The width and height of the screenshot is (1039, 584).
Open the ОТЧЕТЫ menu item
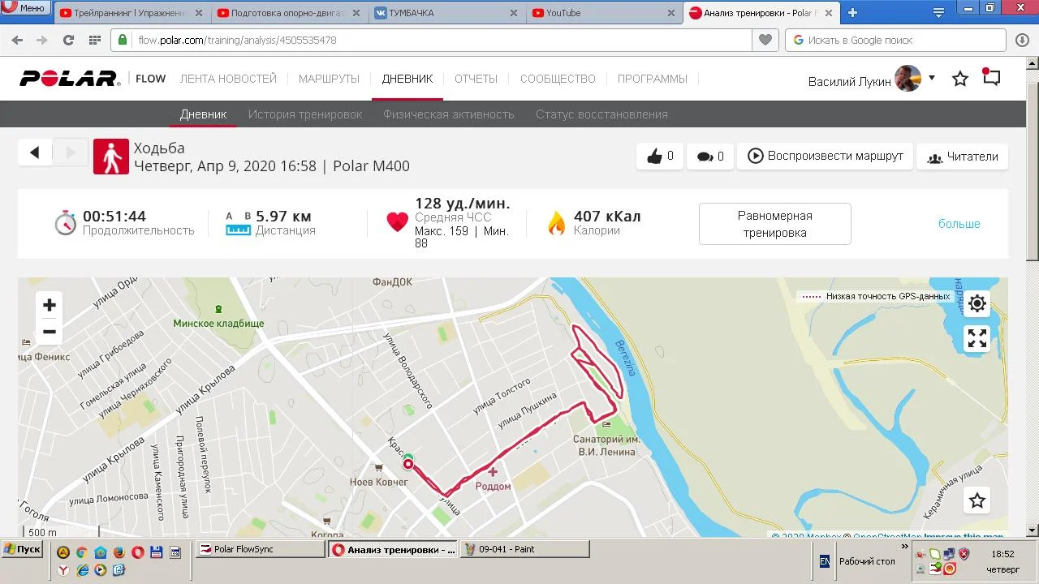tap(476, 79)
